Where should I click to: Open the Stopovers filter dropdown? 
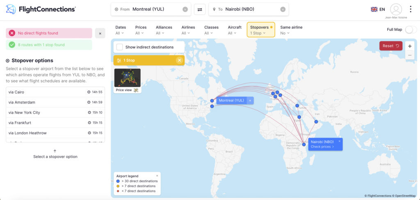click(260, 30)
